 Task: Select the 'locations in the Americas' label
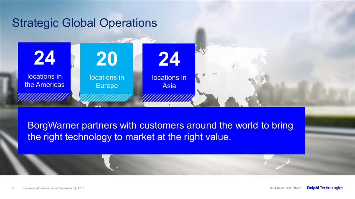[44, 80]
